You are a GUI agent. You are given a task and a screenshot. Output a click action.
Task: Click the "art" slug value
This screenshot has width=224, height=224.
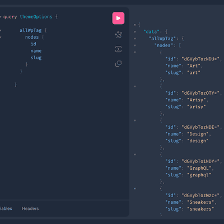point(194,73)
